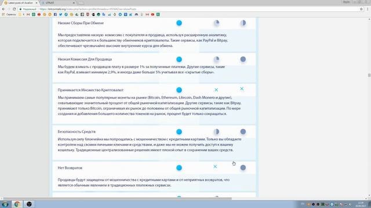
Task: Click the heading Безопасность Средств
Action: tap(77, 132)
